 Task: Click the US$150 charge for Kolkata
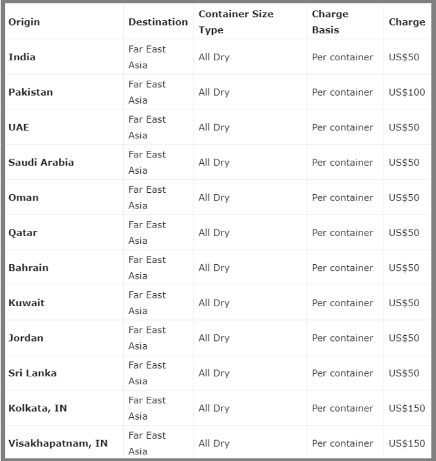coord(406,408)
